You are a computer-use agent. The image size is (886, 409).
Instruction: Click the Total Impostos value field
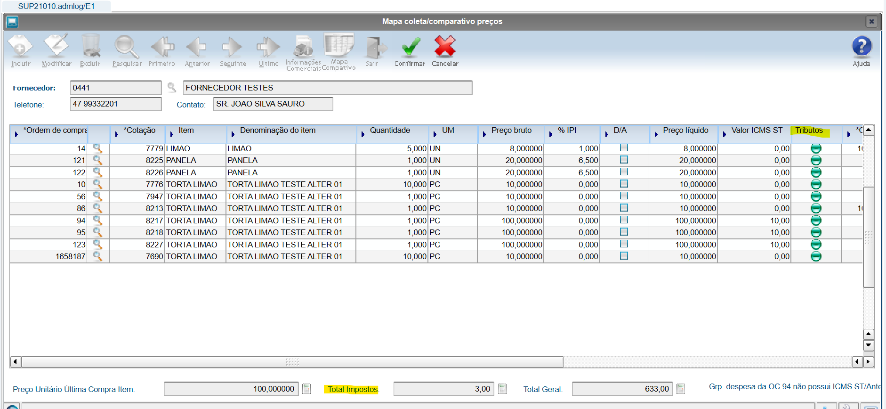(443, 389)
